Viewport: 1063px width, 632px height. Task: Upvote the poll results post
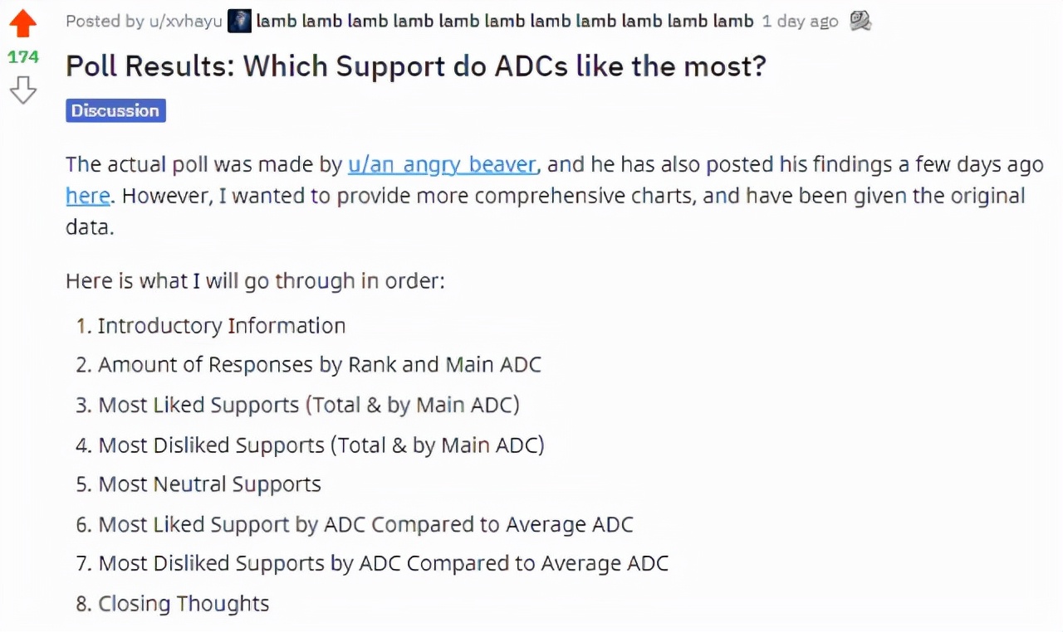point(23,24)
